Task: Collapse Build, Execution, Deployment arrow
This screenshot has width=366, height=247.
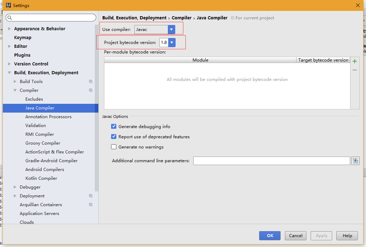Action: coord(9,73)
